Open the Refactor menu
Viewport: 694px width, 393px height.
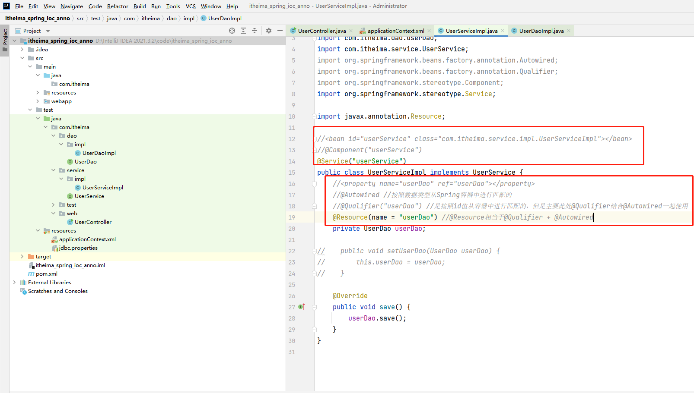(x=118, y=6)
